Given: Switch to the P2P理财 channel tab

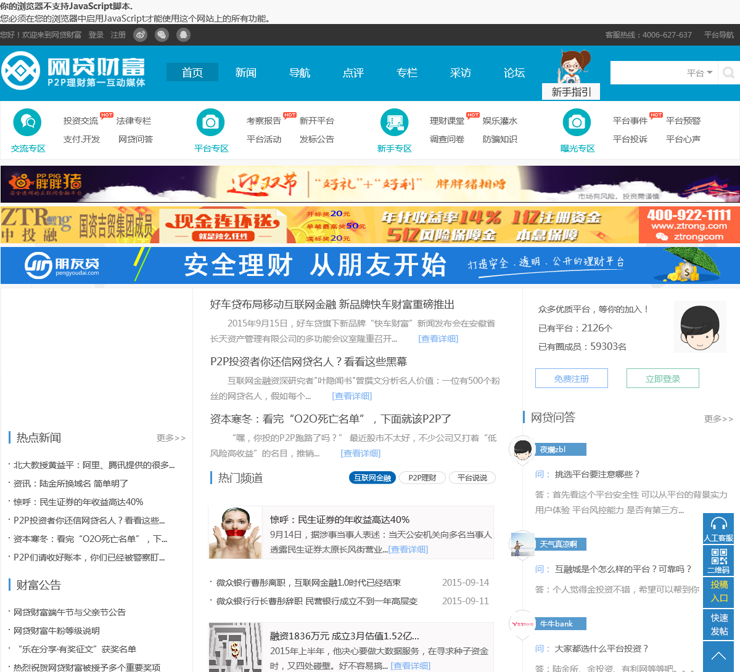Looking at the screenshot, I should (x=422, y=477).
